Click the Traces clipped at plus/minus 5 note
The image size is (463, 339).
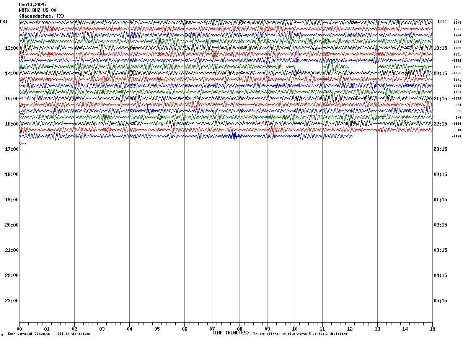pyautogui.click(x=300, y=334)
